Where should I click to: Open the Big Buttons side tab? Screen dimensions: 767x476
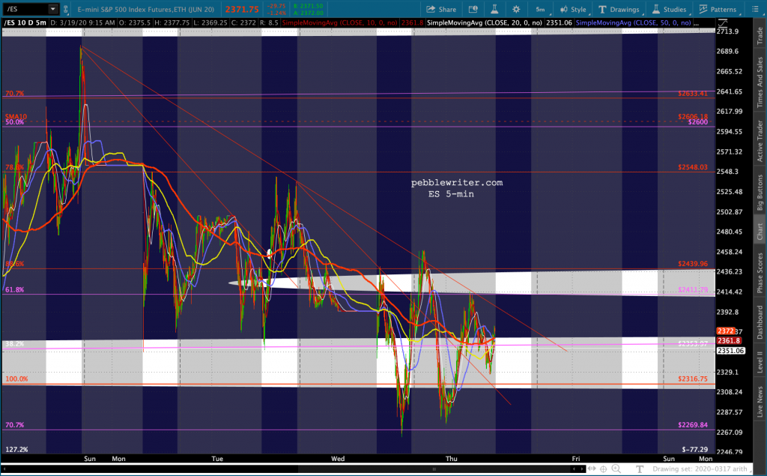click(x=760, y=193)
